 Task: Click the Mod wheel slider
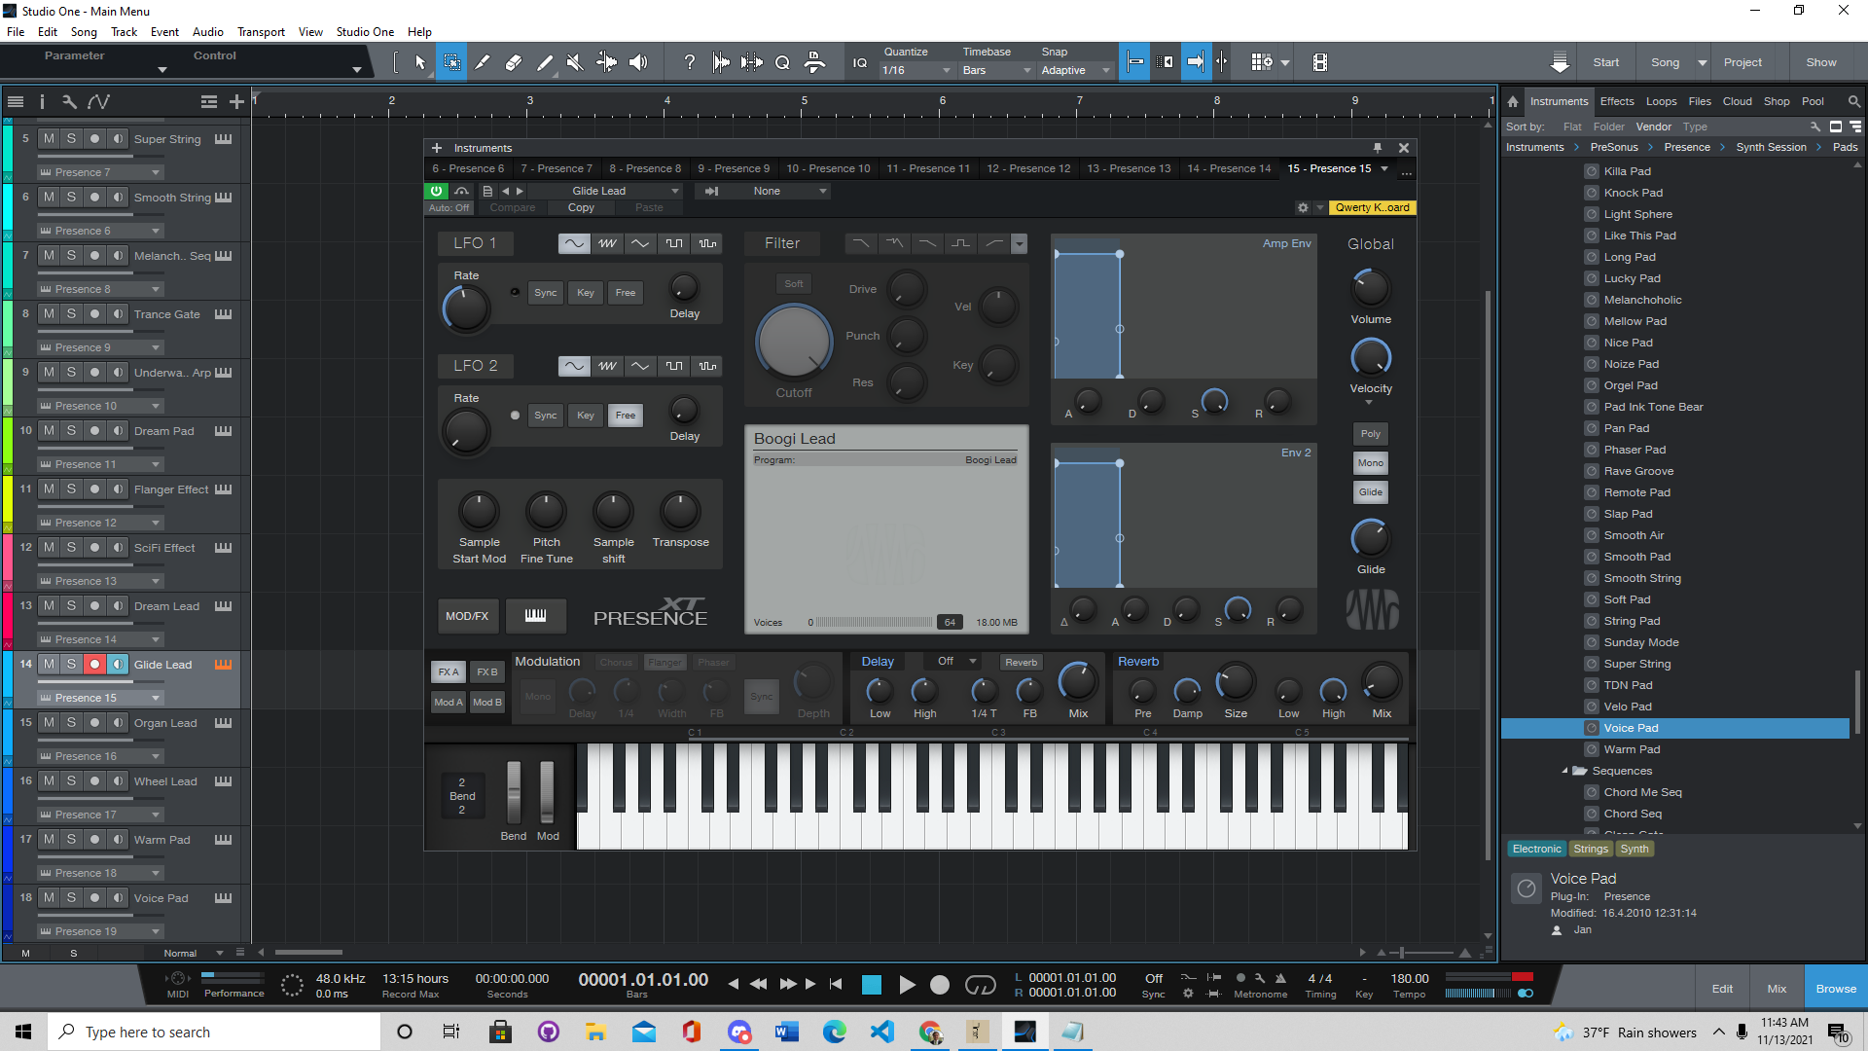click(x=547, y=791)
